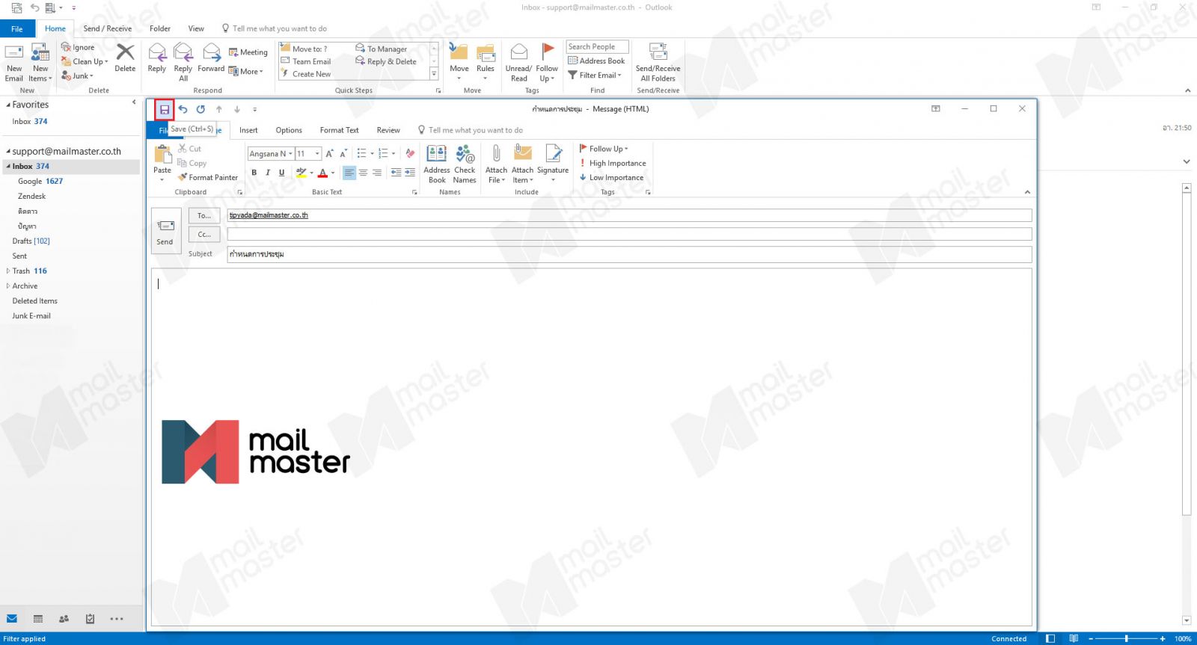
Task: Open the Options tab
Action: (x=289, y=130)
